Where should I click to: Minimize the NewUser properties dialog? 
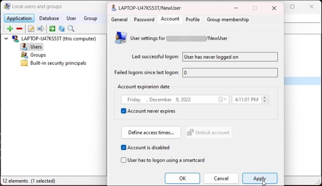coord(236,8)
